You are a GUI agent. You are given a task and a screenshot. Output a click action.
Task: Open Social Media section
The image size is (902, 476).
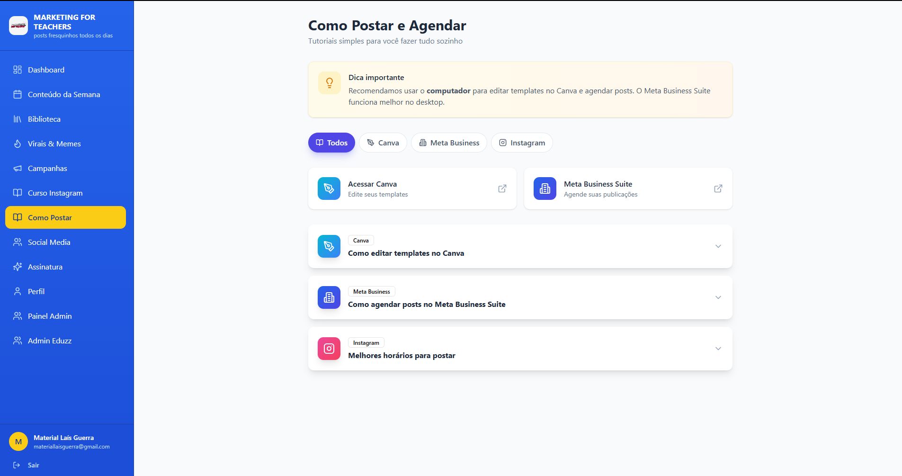click(x=65, y=242)
